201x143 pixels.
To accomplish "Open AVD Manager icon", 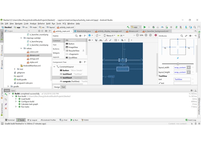I will tap(181, 27).
